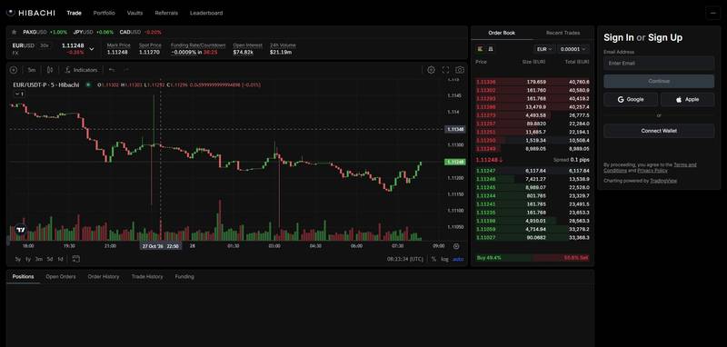
Task: Open the Leaderboard page
Action: [206, 13]
